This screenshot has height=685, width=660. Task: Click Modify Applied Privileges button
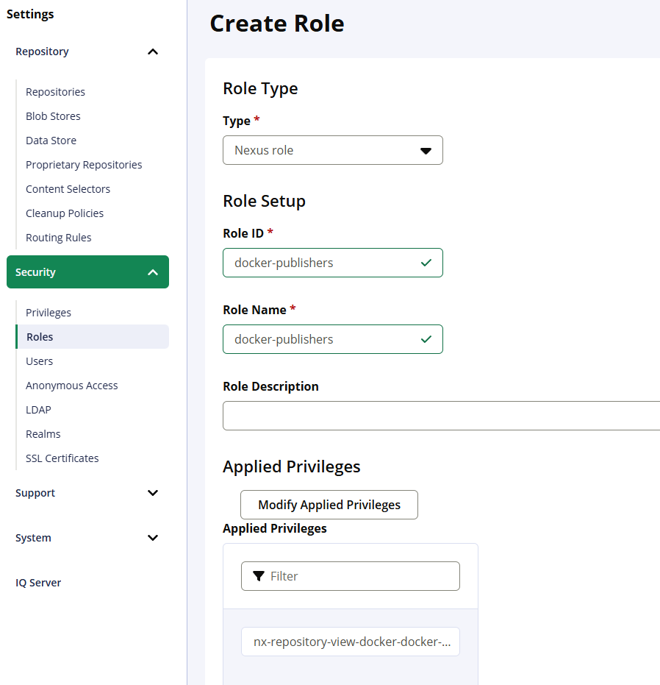tap(329, 505)
